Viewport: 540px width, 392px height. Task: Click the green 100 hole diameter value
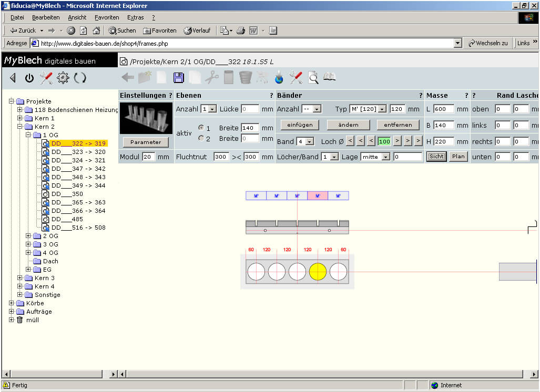point(384,141)
